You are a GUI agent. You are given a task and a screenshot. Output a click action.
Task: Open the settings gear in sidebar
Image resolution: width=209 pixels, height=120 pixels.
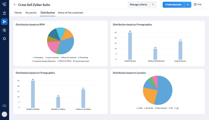[x=4, y=38]
